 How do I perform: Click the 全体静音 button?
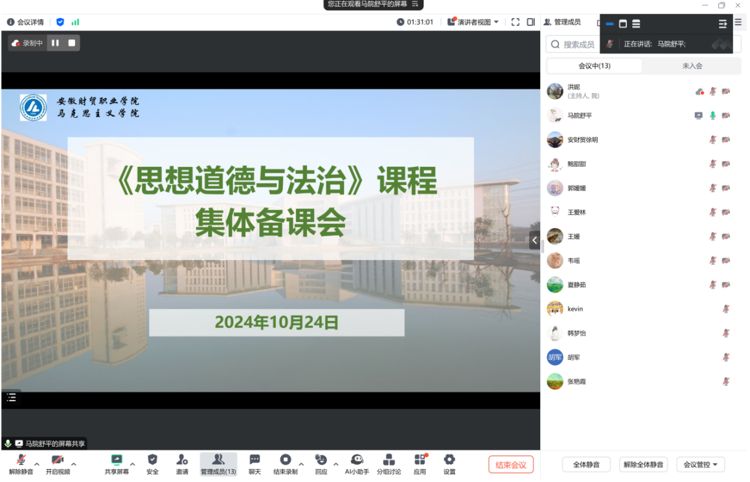click(586, 465)
